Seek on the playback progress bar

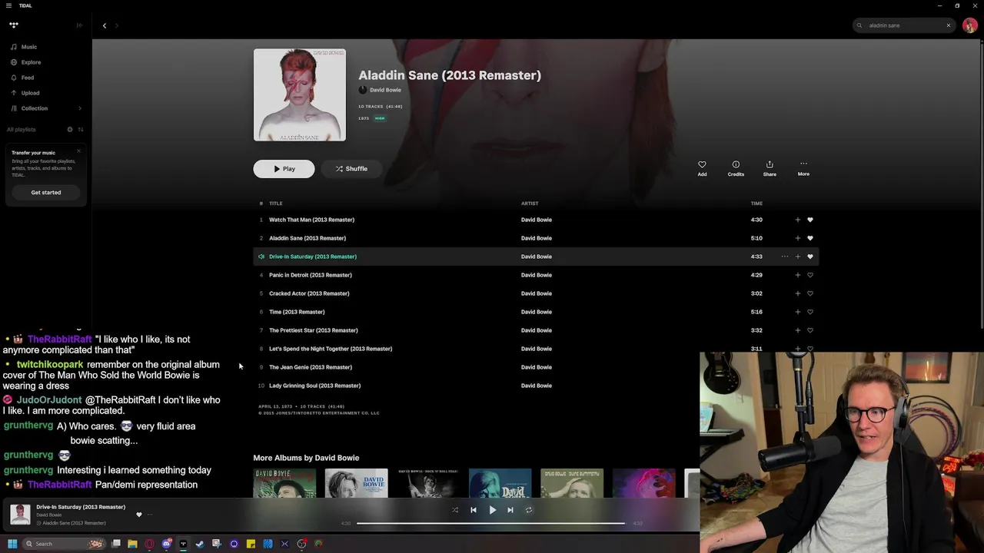(491, 523)
